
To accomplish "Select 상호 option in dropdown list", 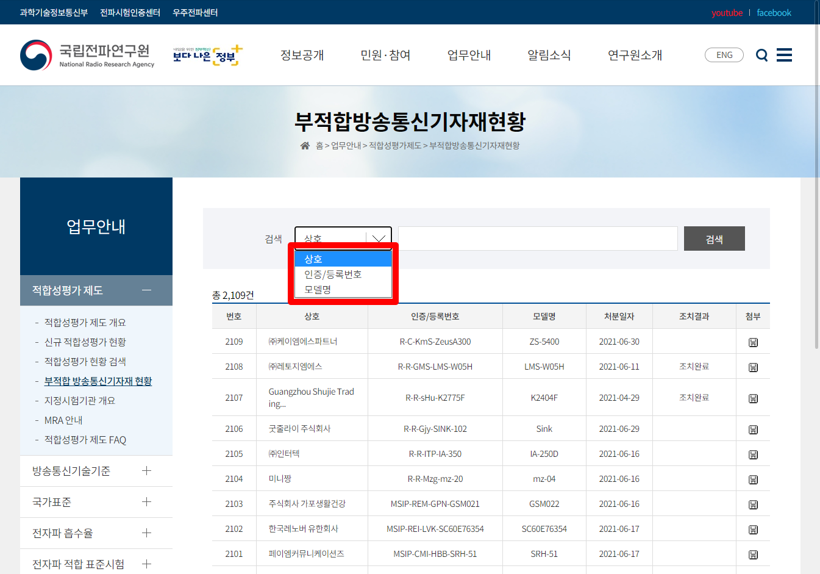I will (x=343, y=259).
